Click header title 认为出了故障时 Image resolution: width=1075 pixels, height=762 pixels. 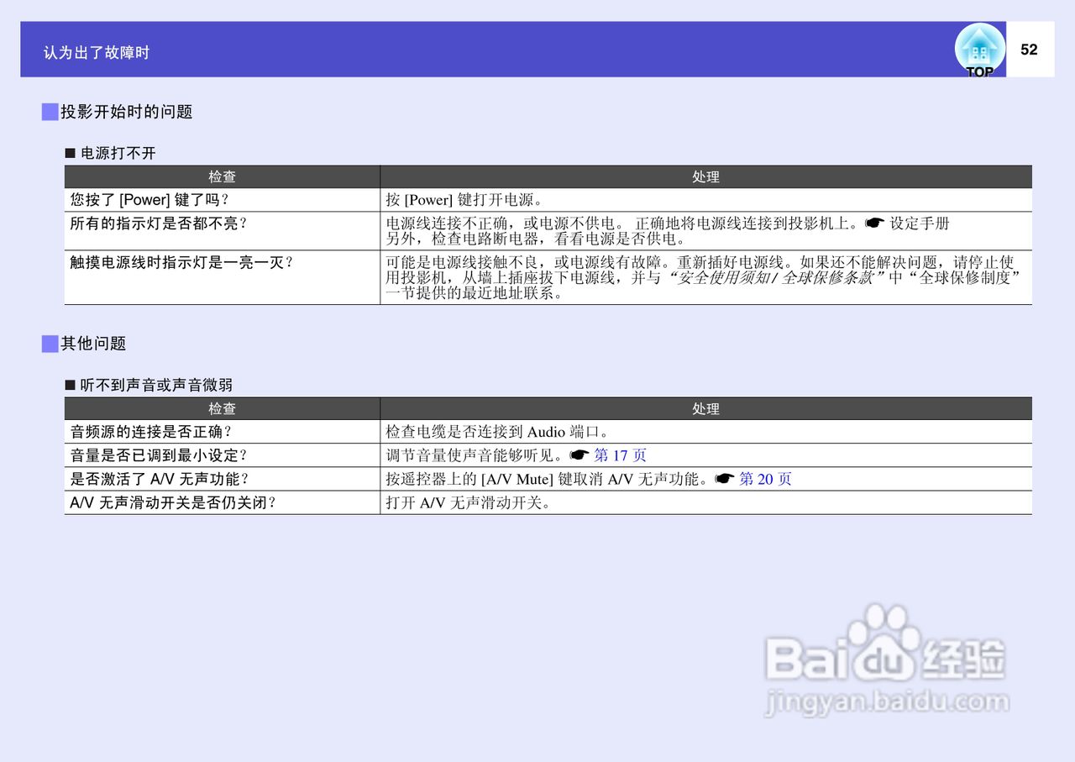coord(97,52)
